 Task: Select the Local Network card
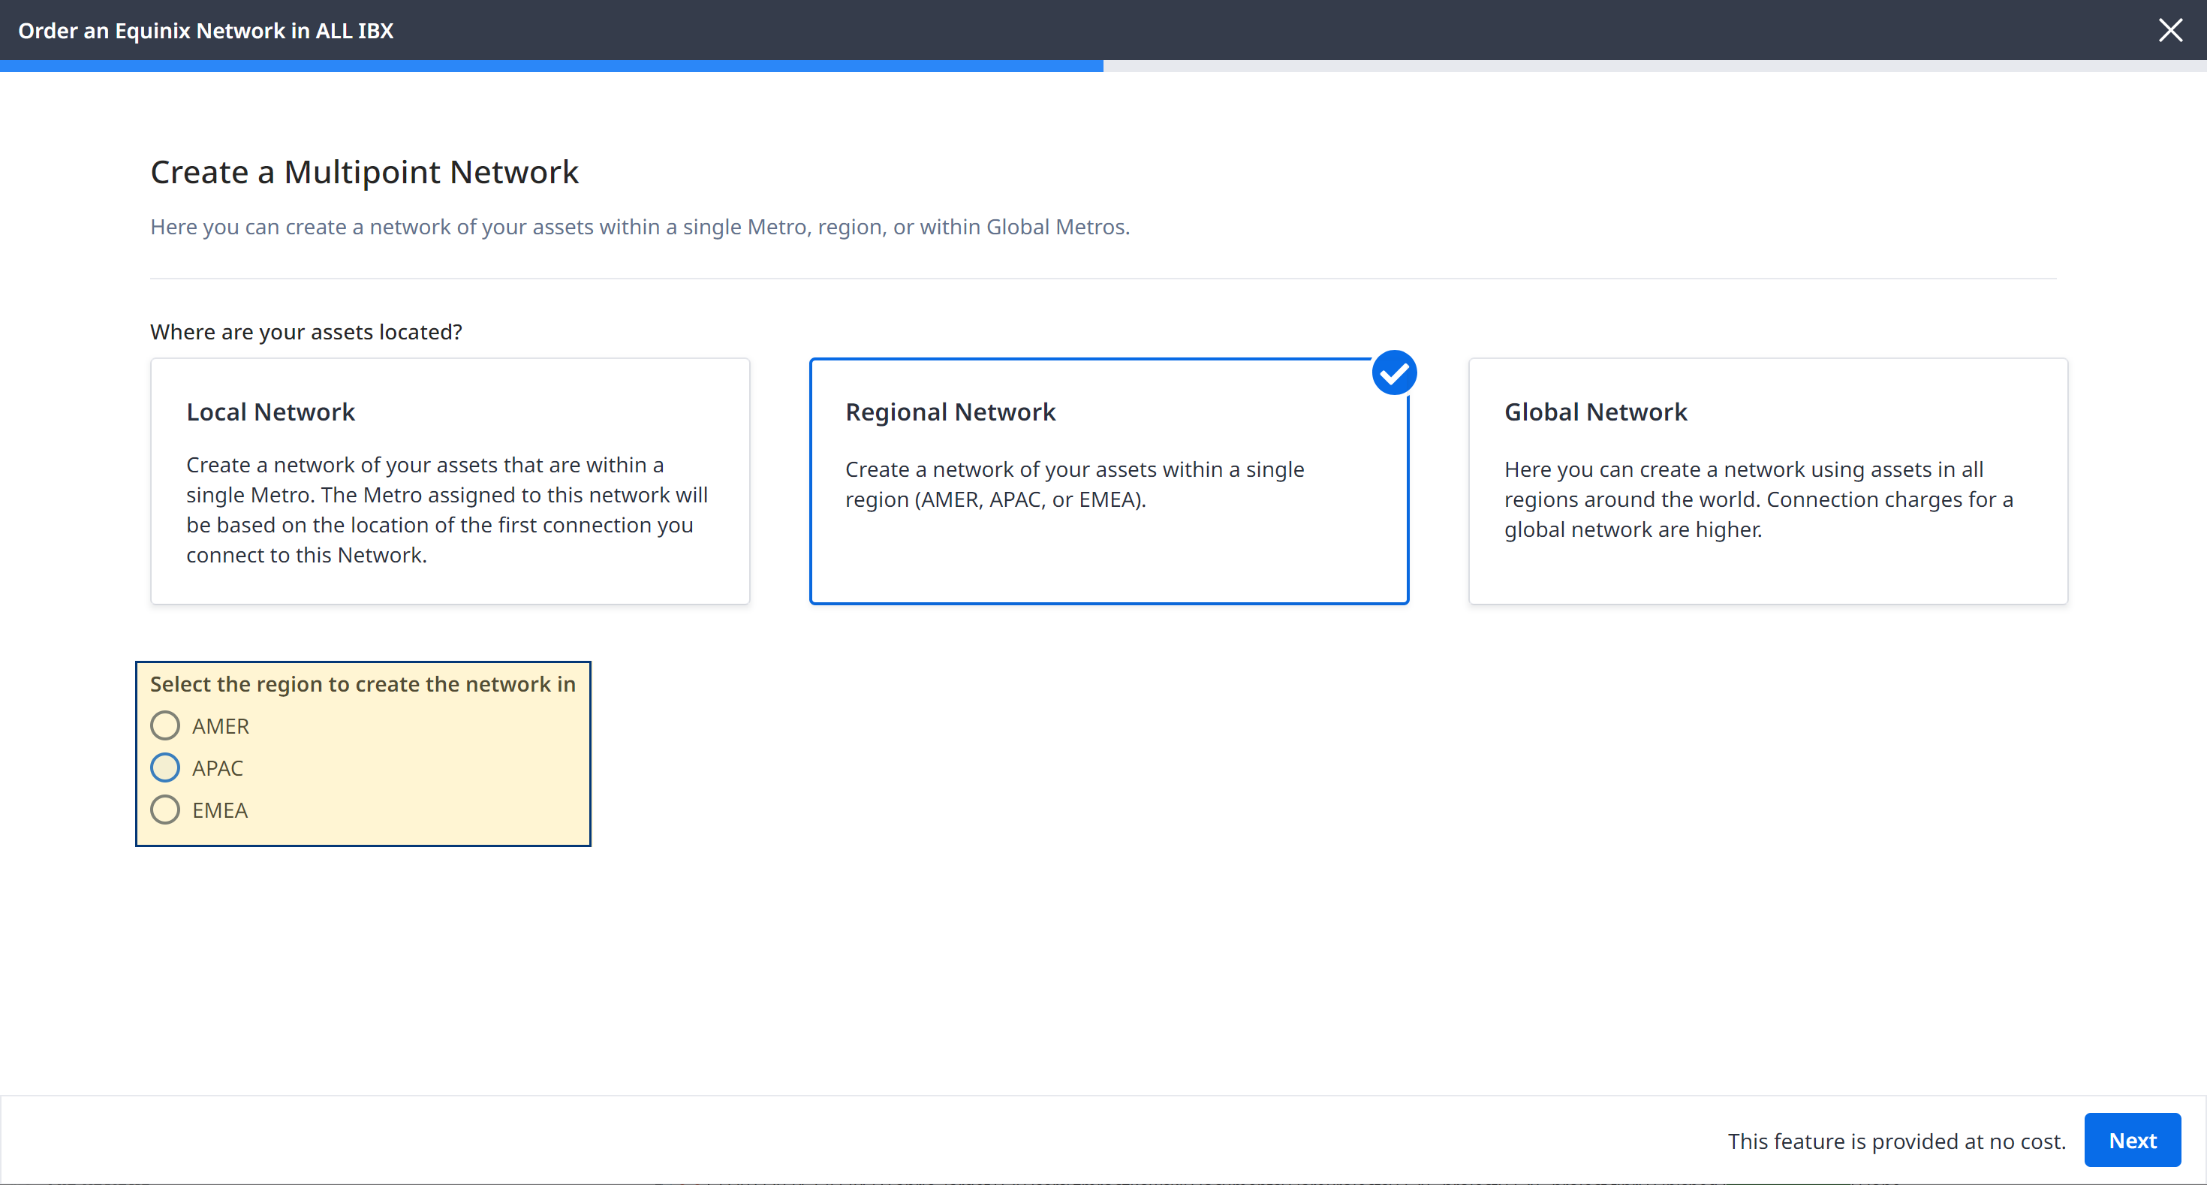point(450,481)
